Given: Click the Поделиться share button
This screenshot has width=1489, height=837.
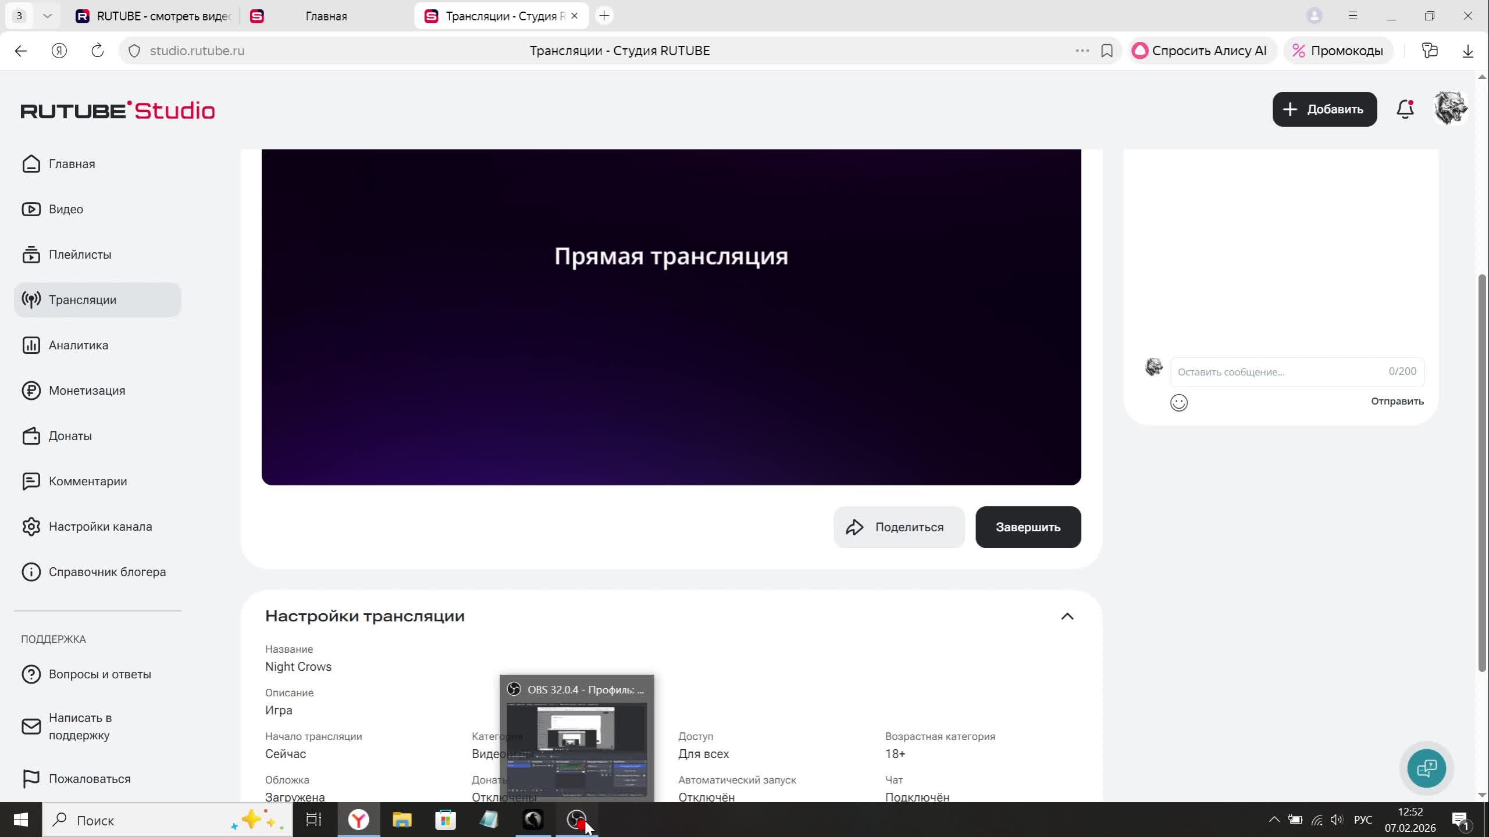Looking at the screenshot, I should click(899, 527).
